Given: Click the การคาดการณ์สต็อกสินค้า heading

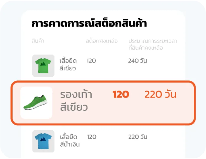Looking at the screenshot, I should pyautogui.click(x=89, y=24).
